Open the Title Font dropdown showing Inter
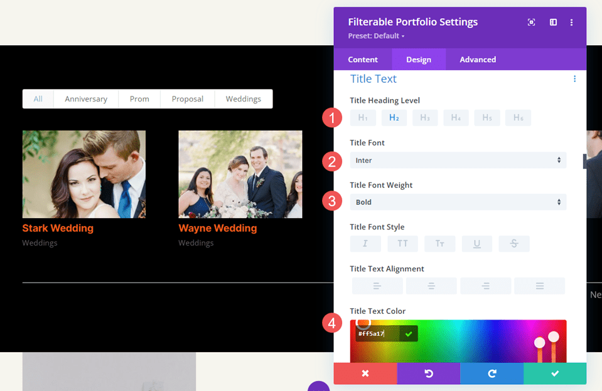 tap(458, 160)
